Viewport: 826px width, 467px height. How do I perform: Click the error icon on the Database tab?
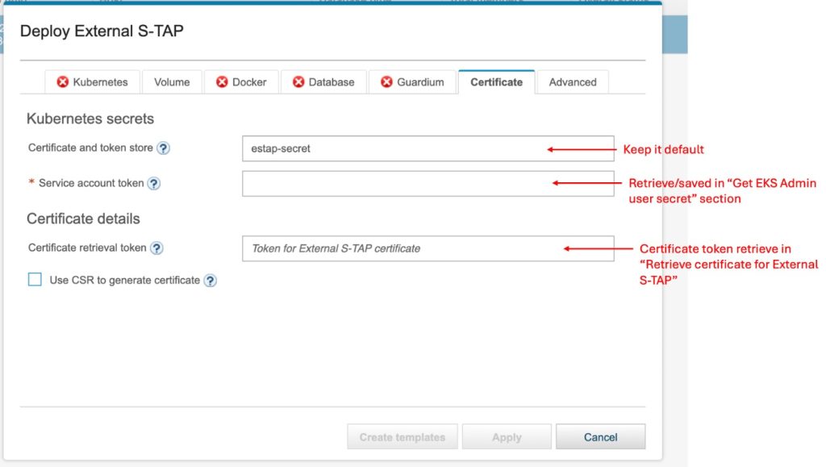[x=298, y=82]
